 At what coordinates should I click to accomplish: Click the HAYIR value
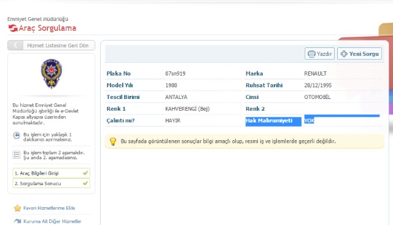tap(173, 120)
